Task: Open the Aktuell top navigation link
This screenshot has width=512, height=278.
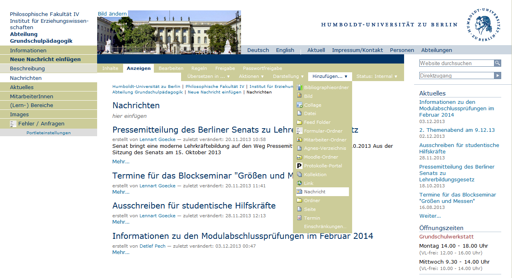Action: [316, 50]
